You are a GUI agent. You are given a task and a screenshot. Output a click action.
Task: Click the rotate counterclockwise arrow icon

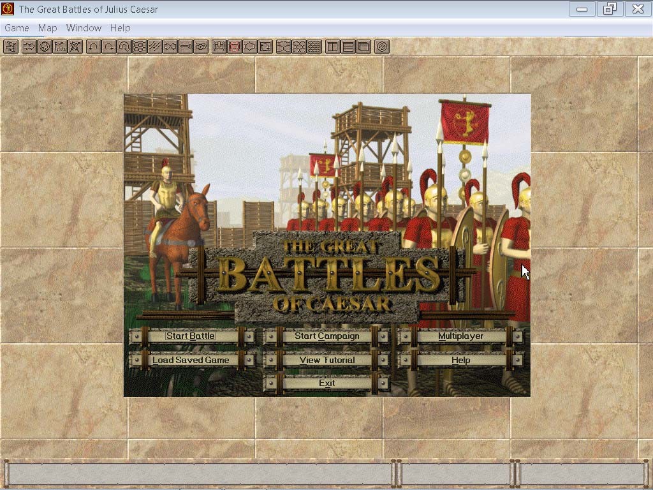coord(94,46)
